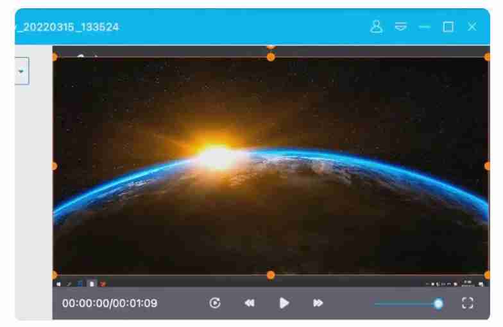Maximize the video editor window

448,27
